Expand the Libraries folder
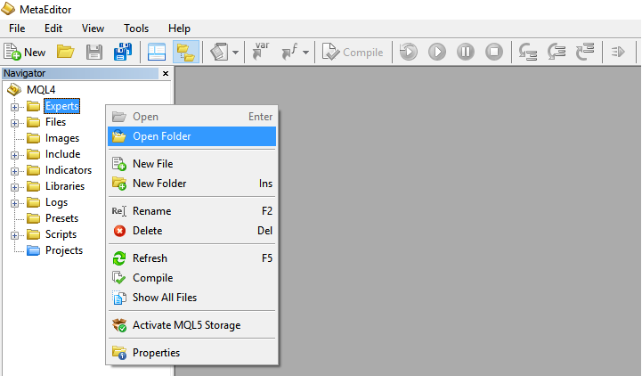 point(14,187)
